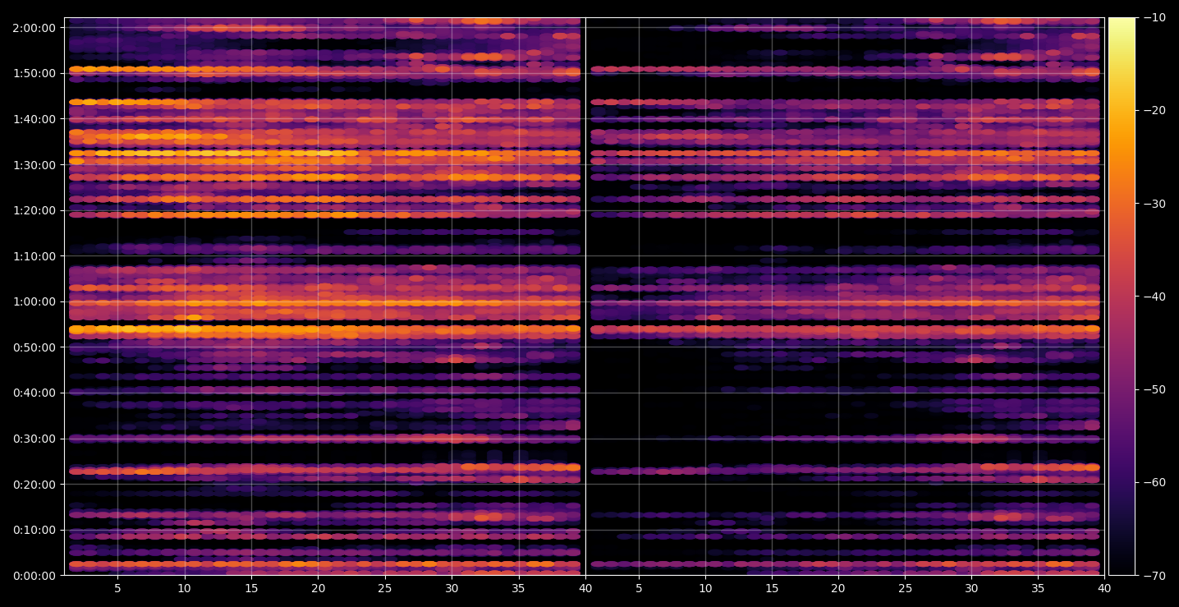The height and width of the screenshot is (607, 1179).
Task: Select the −20 colorbar tick label
Action: (x=1154, y=111)
